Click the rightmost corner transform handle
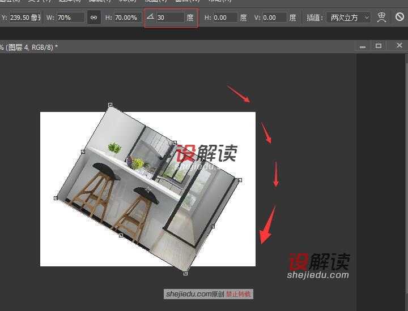 tap(240, 180)
